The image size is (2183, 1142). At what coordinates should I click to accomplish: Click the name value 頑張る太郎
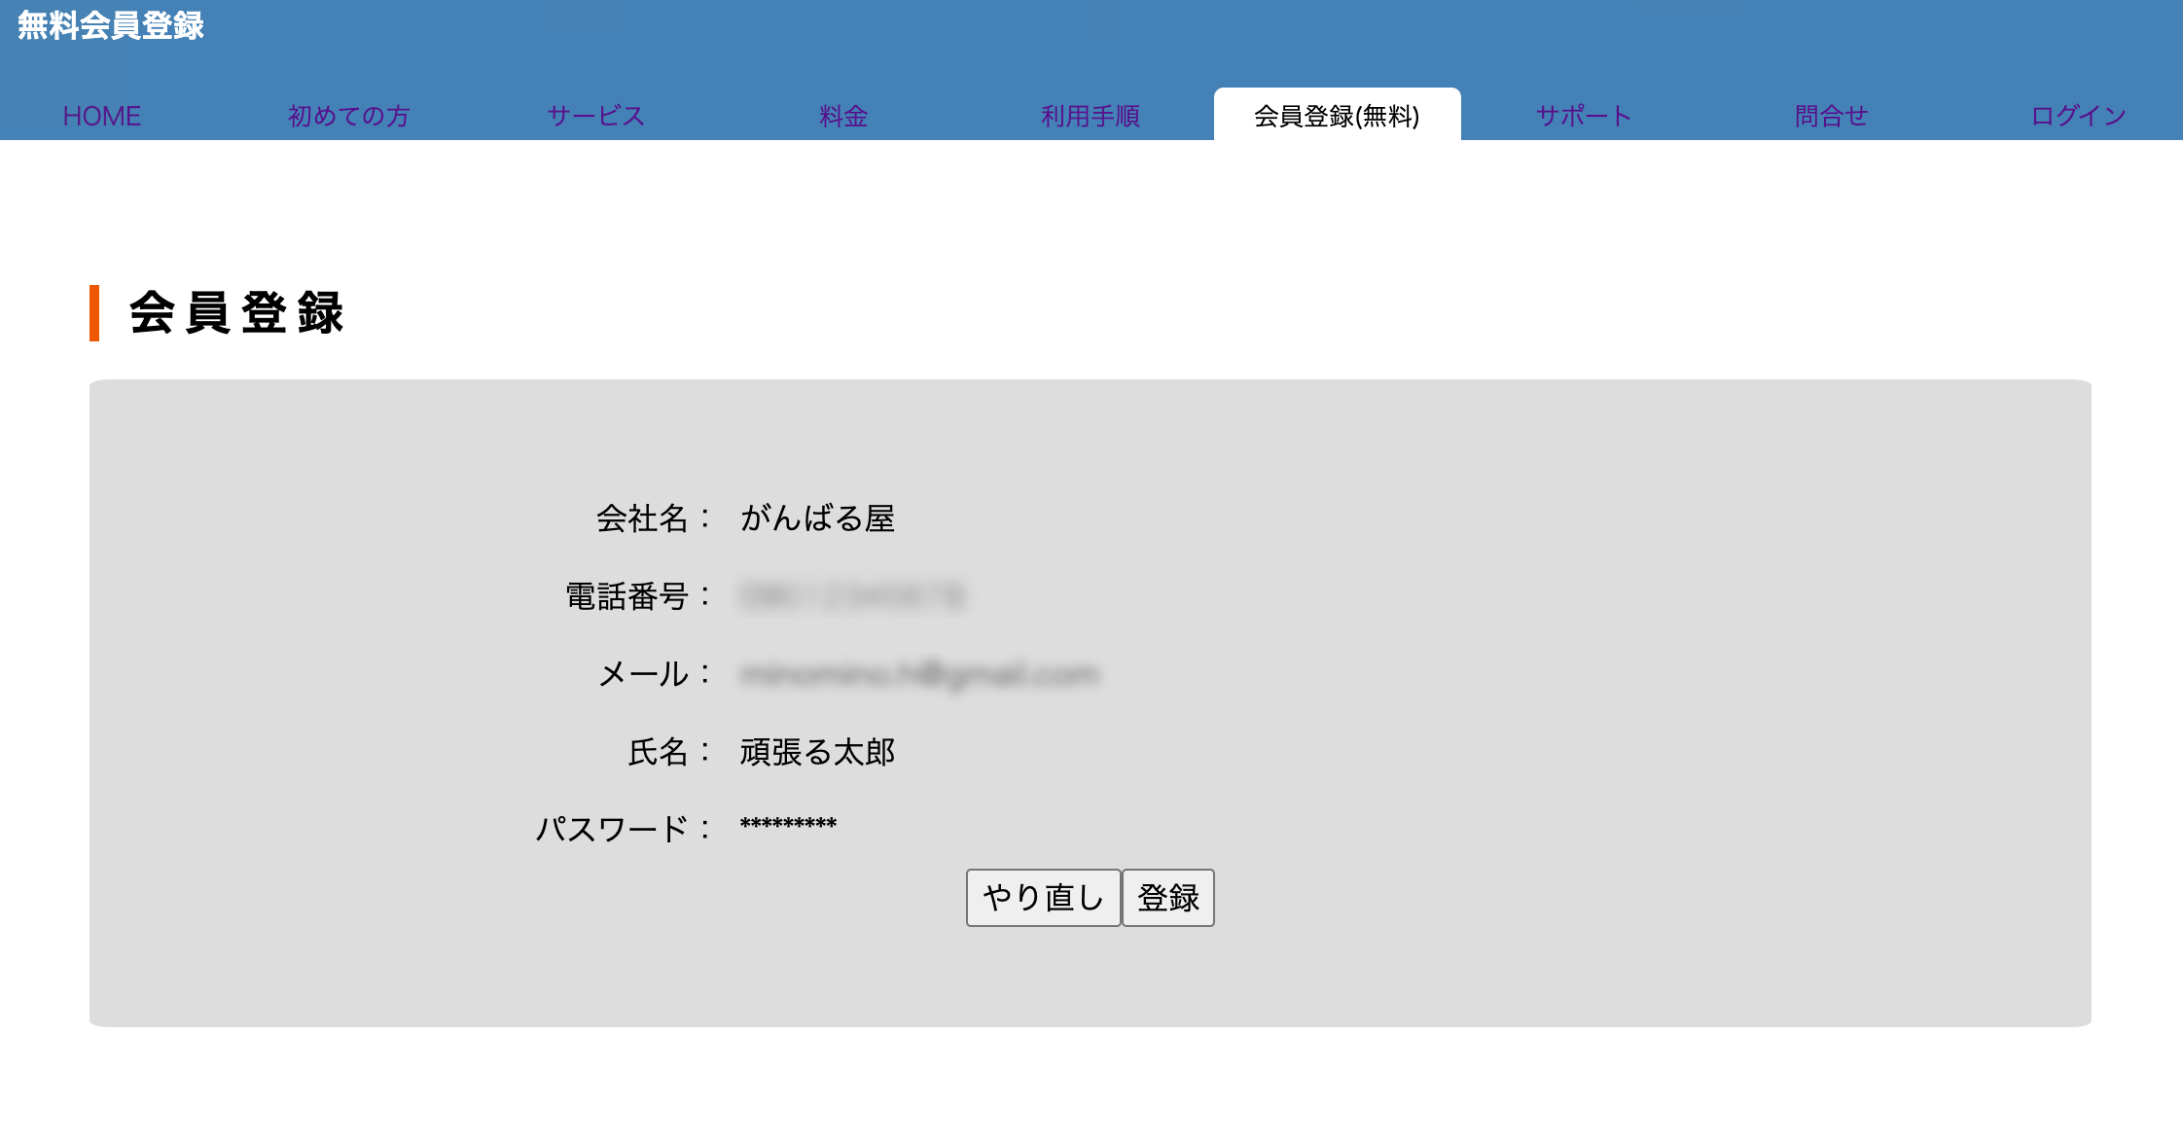[x=817, y=752]
